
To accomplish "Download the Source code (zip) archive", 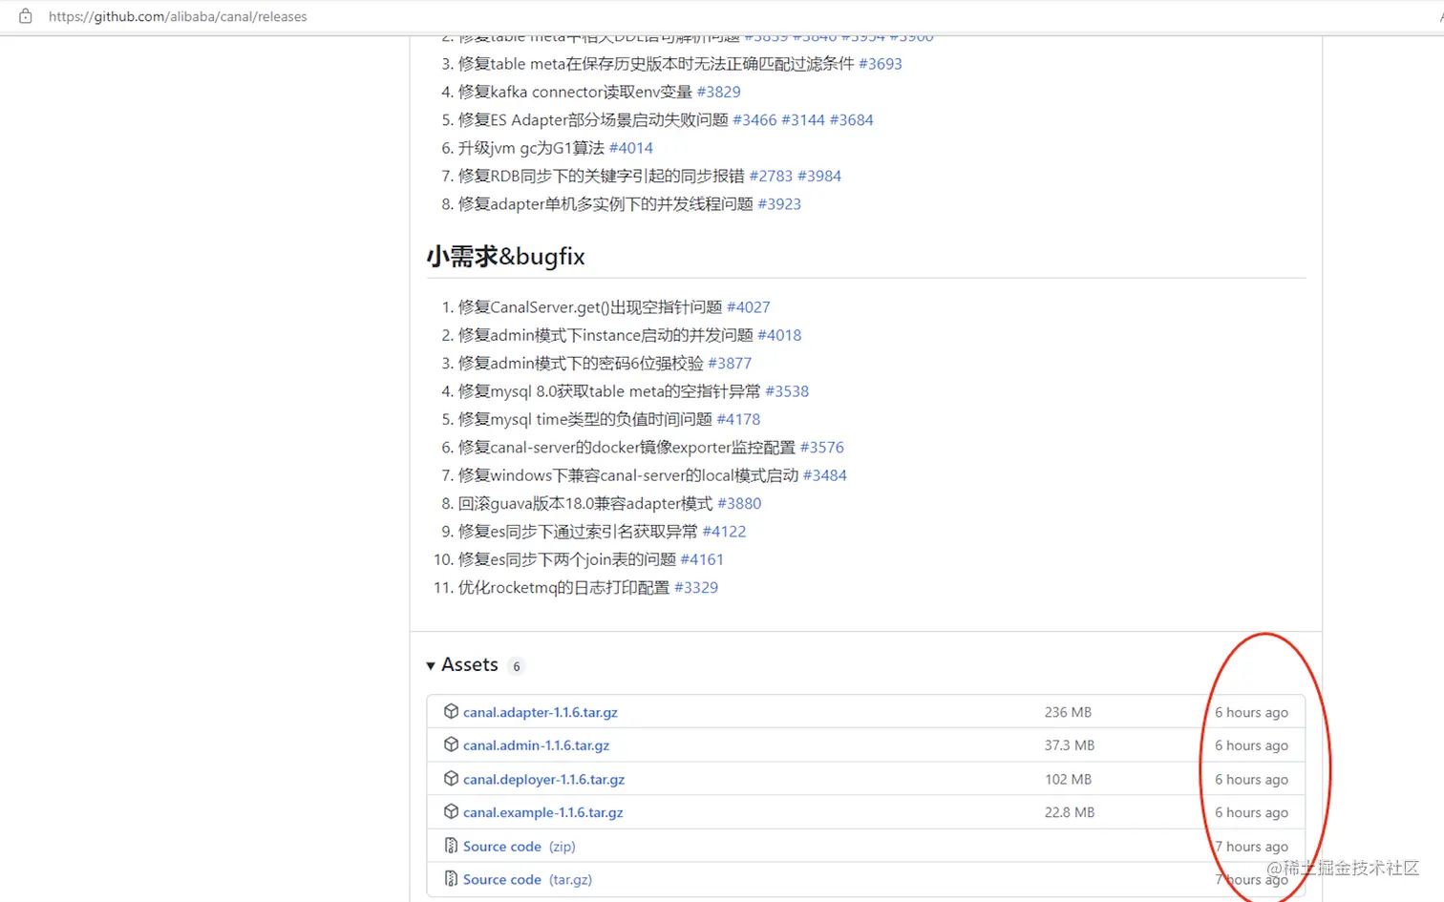I will pyautogui.click(x=502, y=846).
